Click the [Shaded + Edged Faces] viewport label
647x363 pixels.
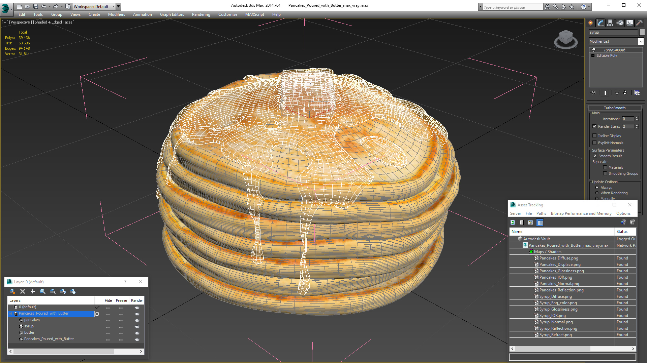click(54, 22)
